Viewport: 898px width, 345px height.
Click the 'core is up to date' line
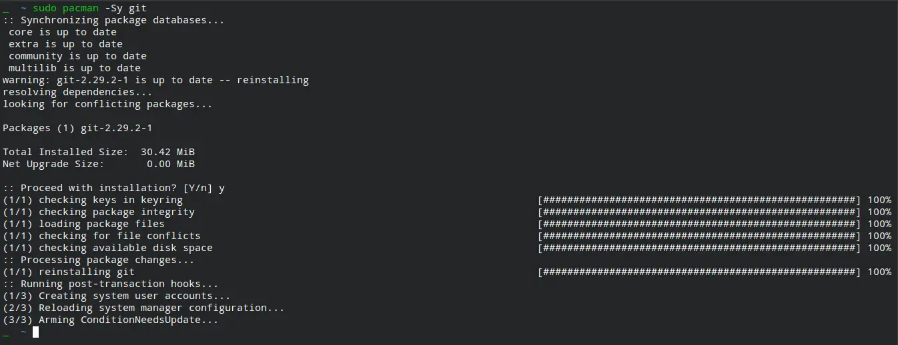pyautogui.click(x=63, y=32)
